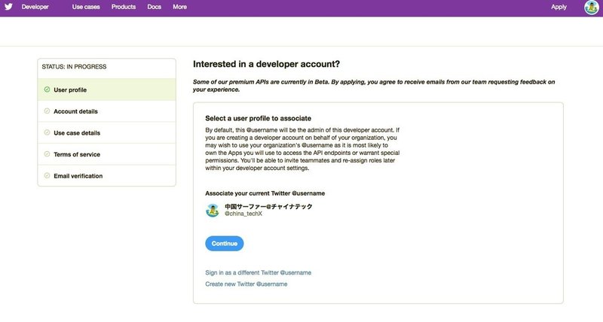Click the Email verification checkmark icon
This screenshot has height=322, width=603.
[x=47, y=175]
